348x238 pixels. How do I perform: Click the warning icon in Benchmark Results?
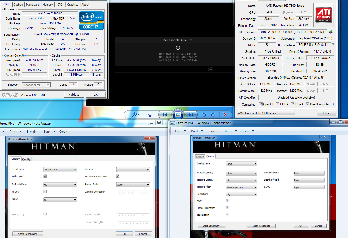point(178,48)
